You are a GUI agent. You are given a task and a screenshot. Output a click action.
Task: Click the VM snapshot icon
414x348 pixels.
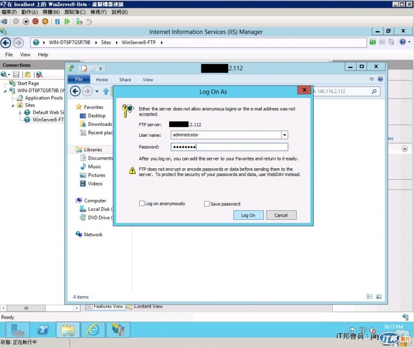click(x=79, y=22)
